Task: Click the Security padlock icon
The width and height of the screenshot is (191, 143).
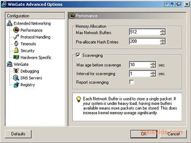Action: click(x=16, y=50)
